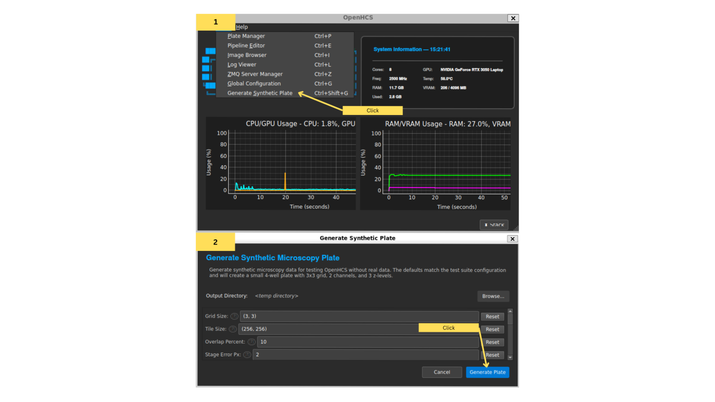The height and width of the screenshot is (402, 715).
Task: Open the Help menu in OpenHCS
Action: [242, 27]
